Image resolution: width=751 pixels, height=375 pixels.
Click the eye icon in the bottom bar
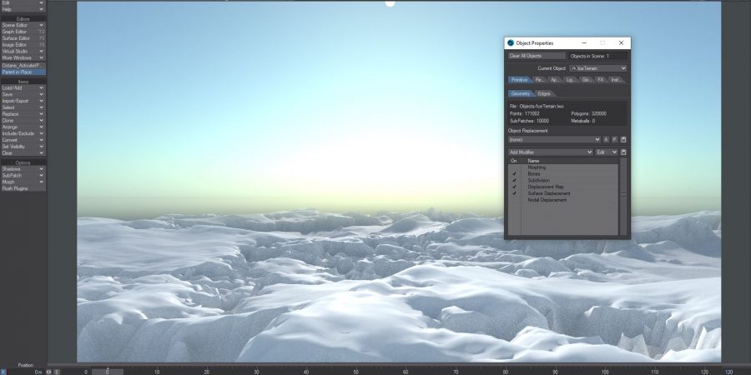pyautogui.click(x=48, y=372)
